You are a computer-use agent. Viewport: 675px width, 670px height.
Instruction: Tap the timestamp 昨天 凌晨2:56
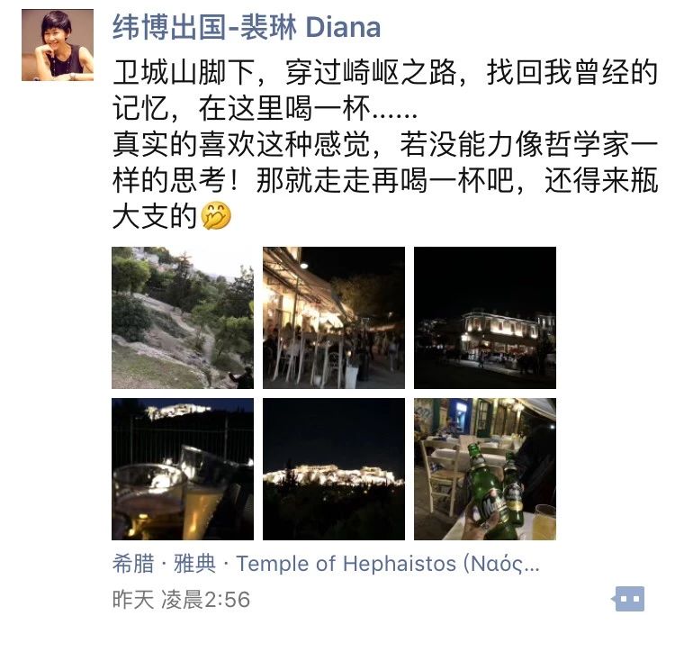pyautogui.click(x=181, y=600)
